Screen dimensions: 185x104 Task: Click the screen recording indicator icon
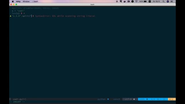(x=117, y=1)
